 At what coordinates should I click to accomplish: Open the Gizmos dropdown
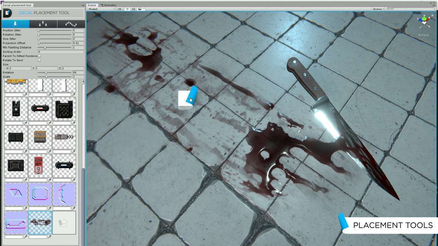coord(378,9)
